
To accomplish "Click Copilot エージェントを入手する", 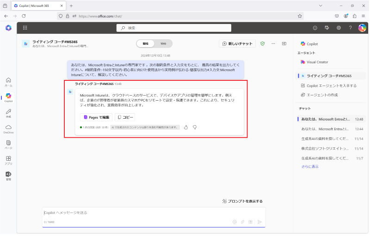I will pyautogui.click(x=329, y=86).
